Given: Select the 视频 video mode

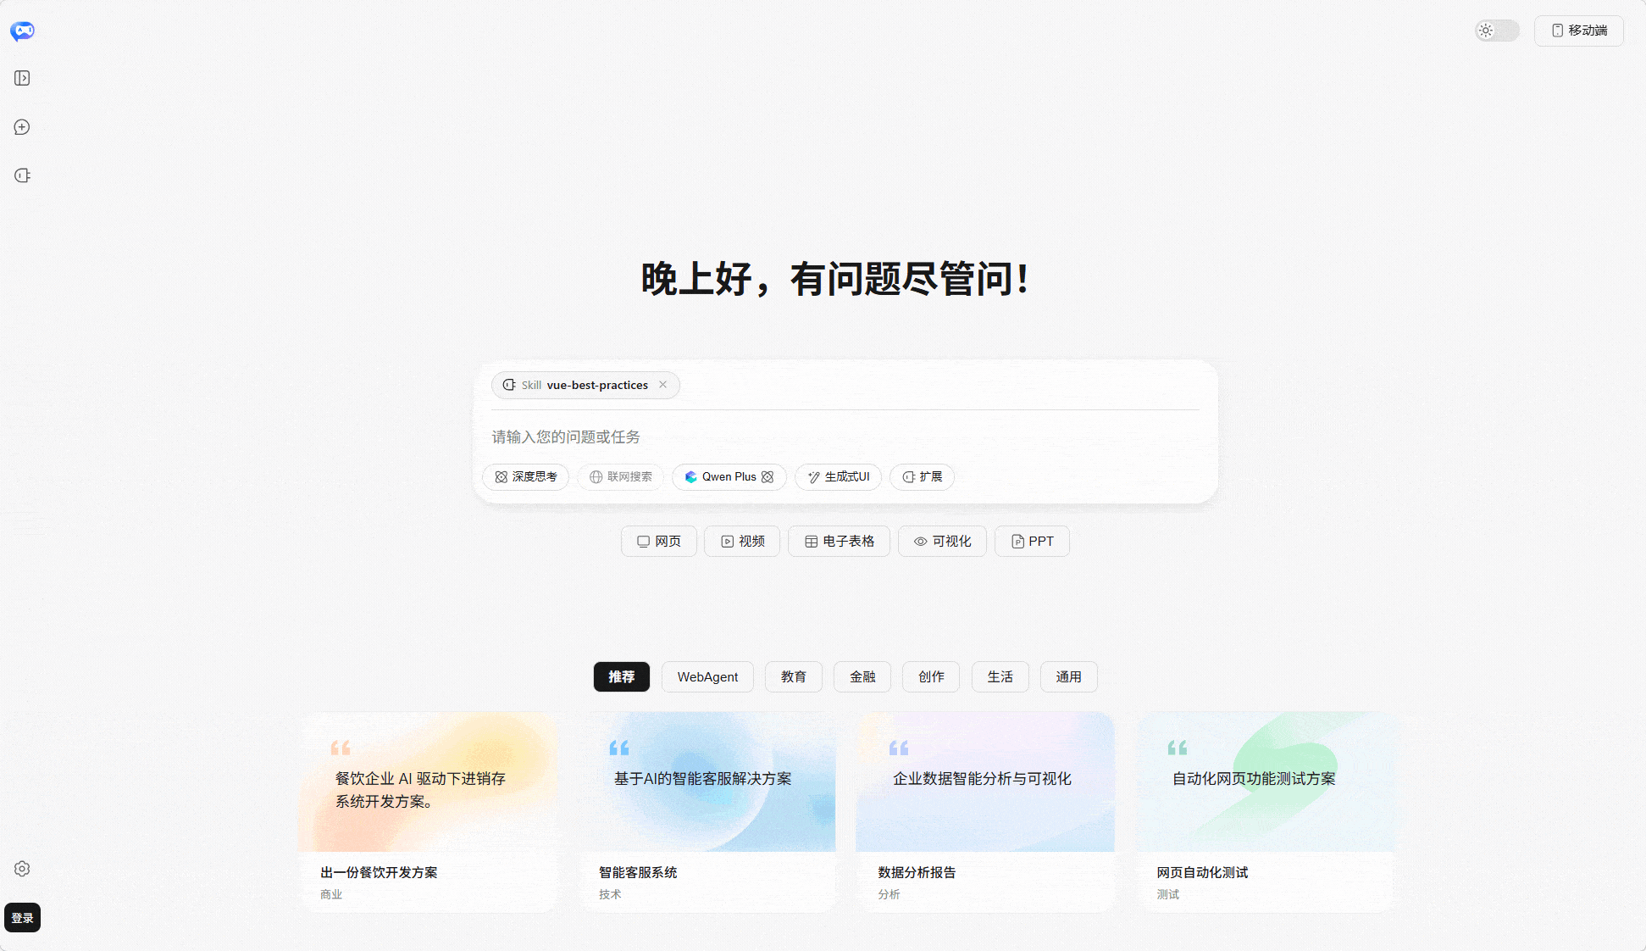Looking at the screenshot, I should coord(742,542).
